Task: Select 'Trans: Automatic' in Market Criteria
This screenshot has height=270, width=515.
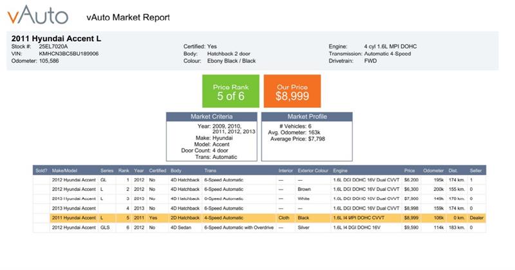Action: click(216, 157)
